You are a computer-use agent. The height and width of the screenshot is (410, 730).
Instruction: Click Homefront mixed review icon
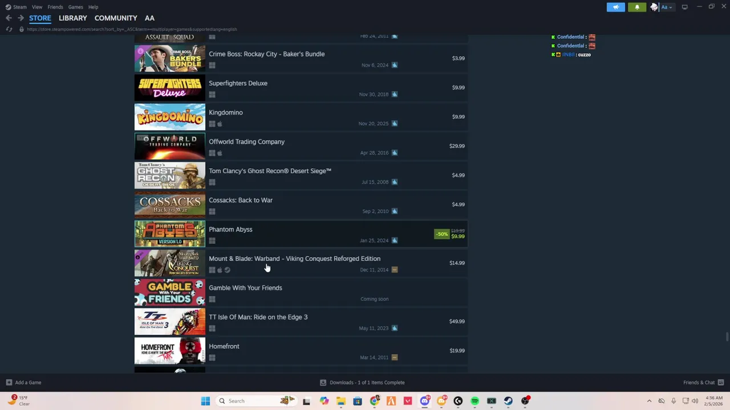395,358
